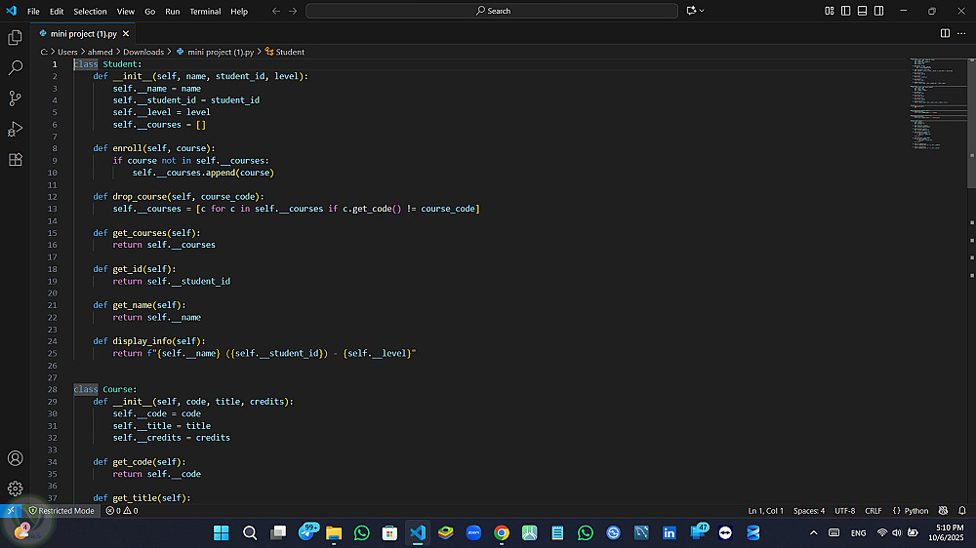Image resolution: width=976 pixels, height=548 pixels.
Task: Toggle the bottom Panel visibility
Action: 862,11
